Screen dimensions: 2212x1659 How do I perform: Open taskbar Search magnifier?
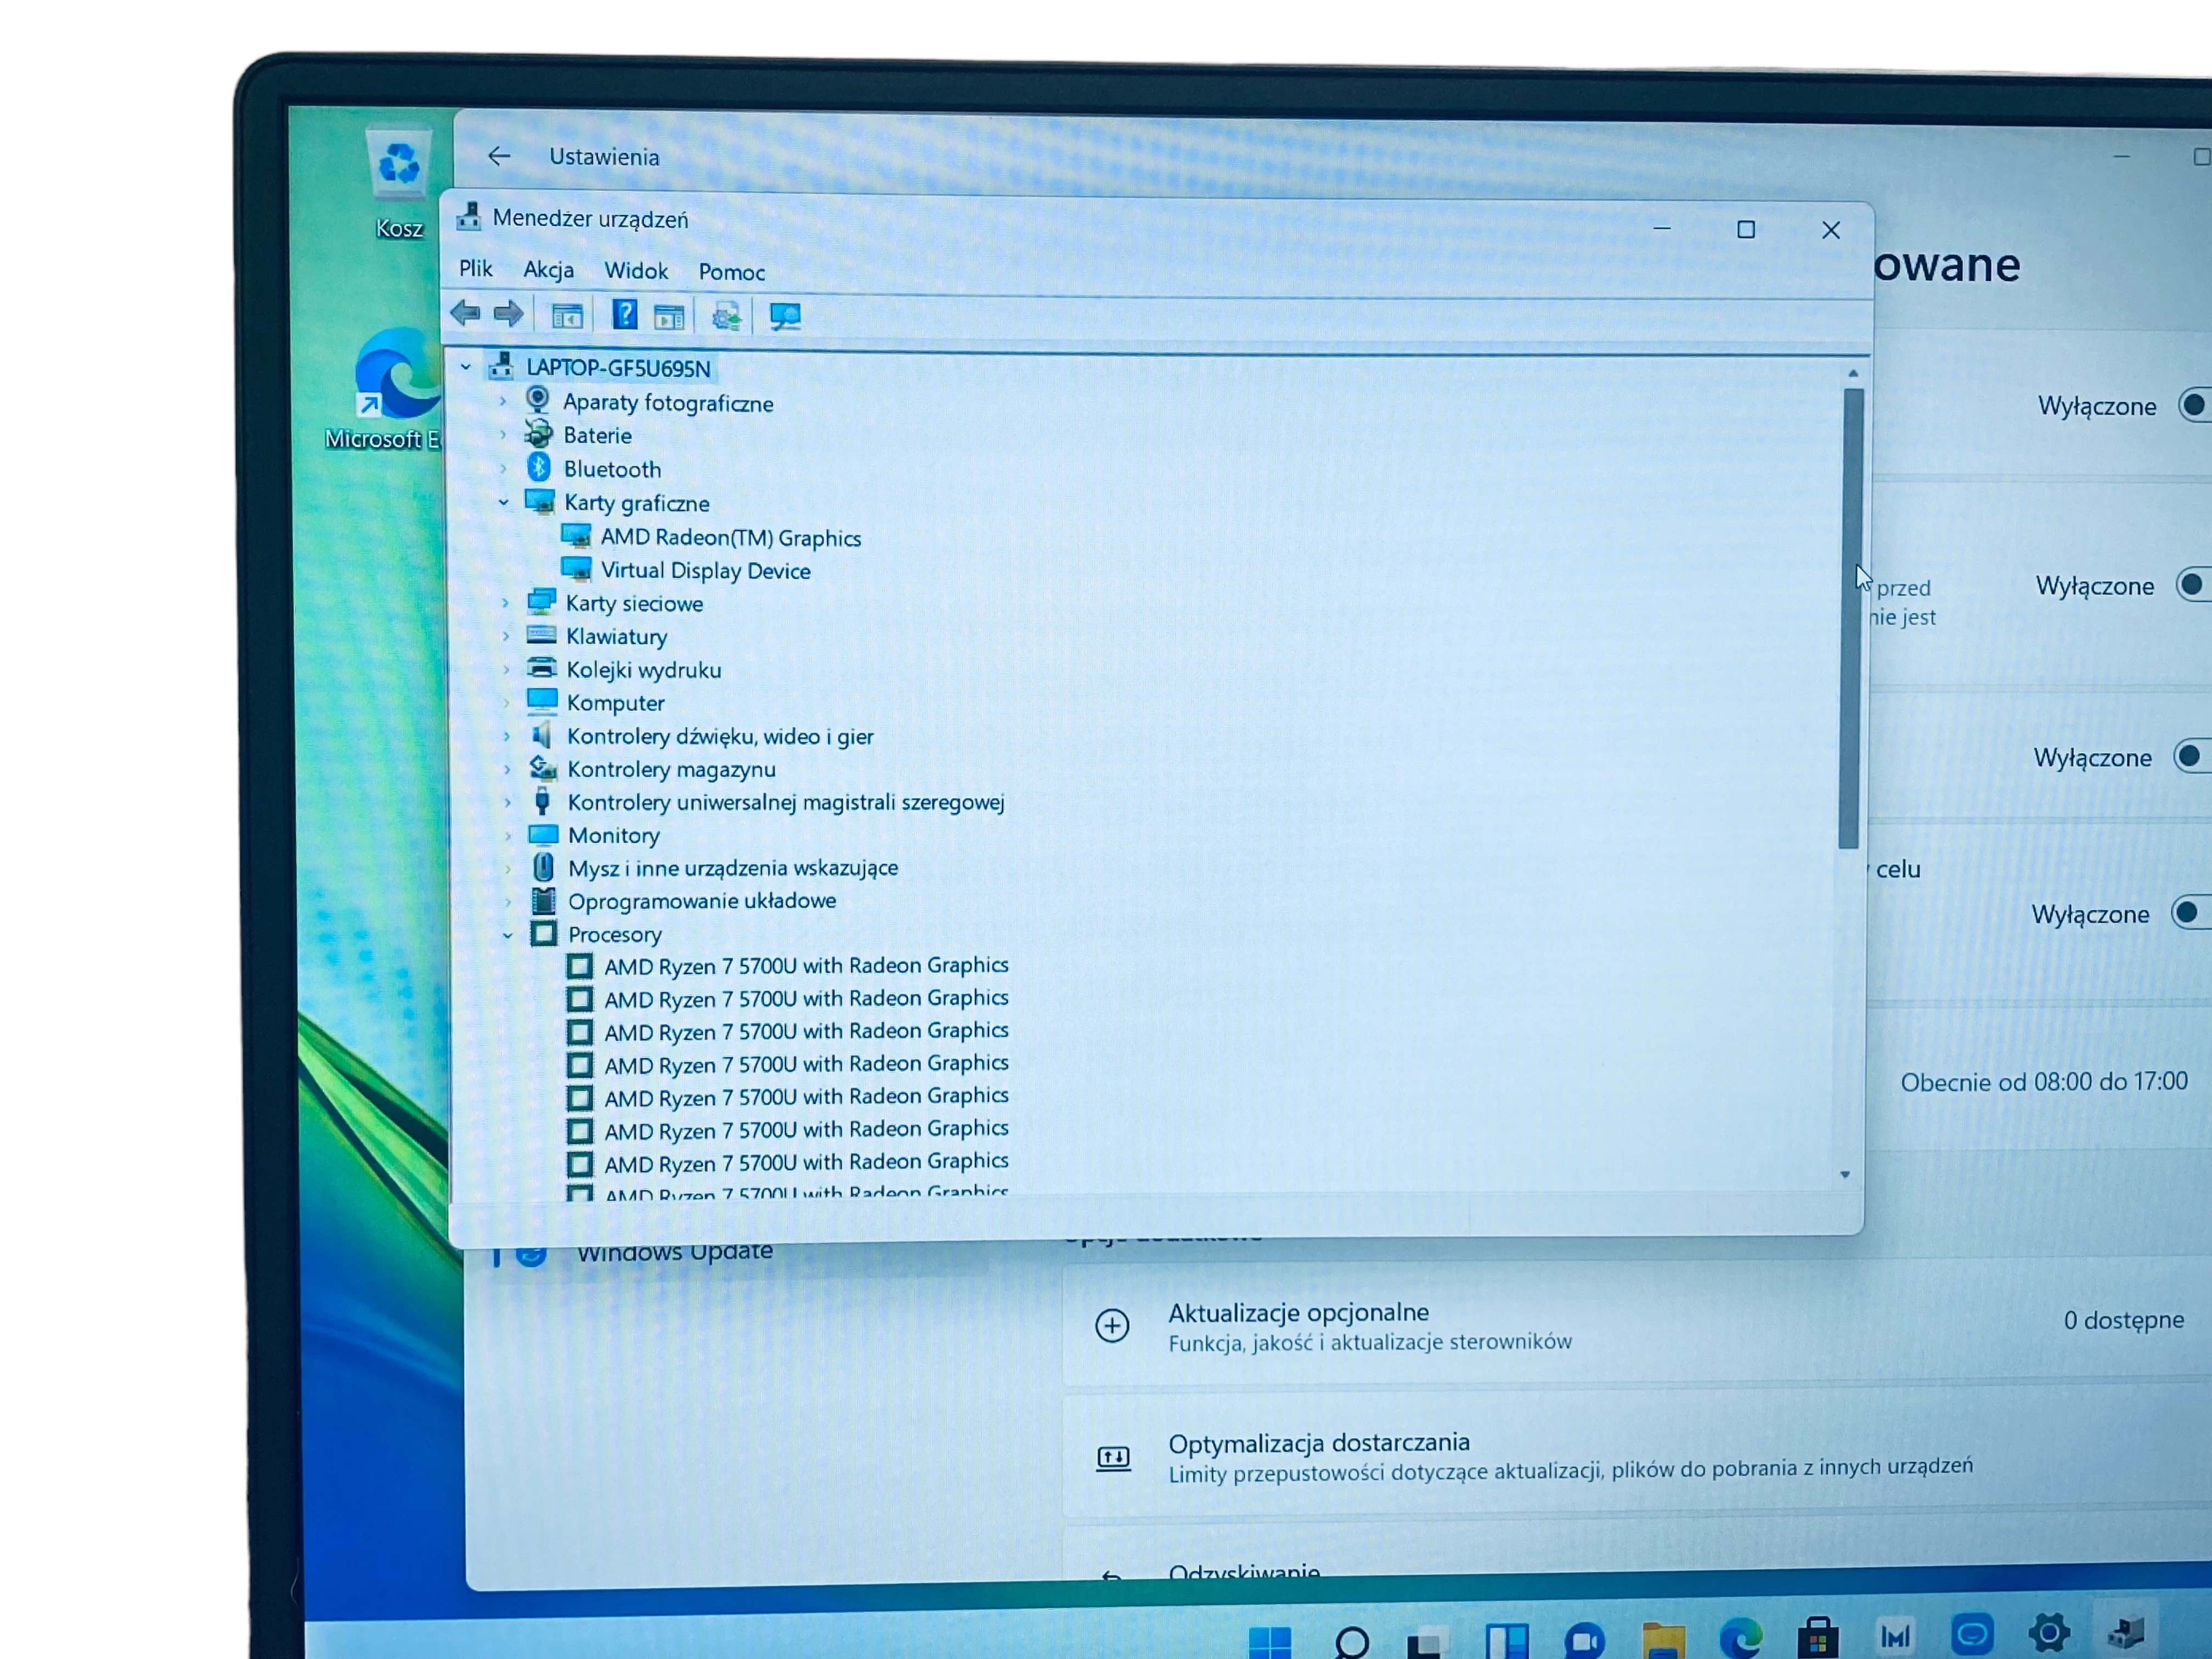coord(1351,1642)
